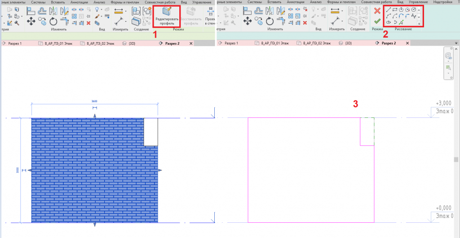This screenshot has width=460, height=238.
Task: Cancel edit mode with the red X
Action: [x=377, y=10]
